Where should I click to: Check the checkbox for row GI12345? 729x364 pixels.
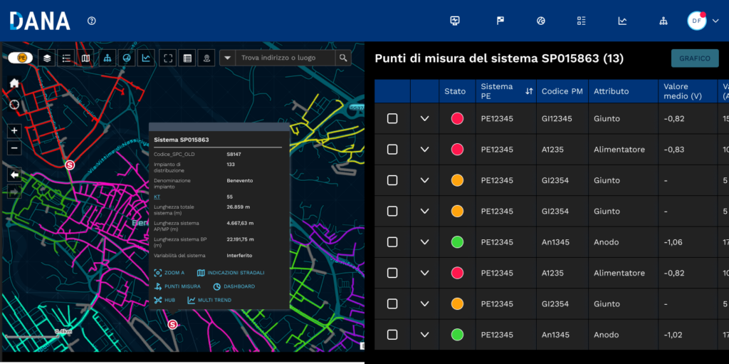tap(392, 118)
